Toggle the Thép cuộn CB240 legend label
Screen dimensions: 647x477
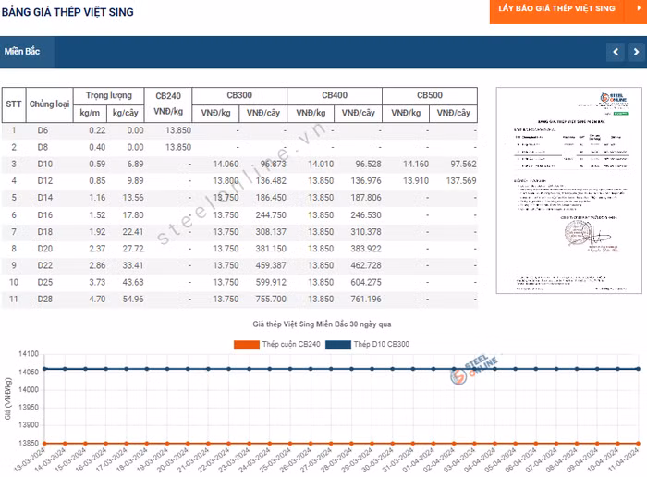(x=288, y=345)
